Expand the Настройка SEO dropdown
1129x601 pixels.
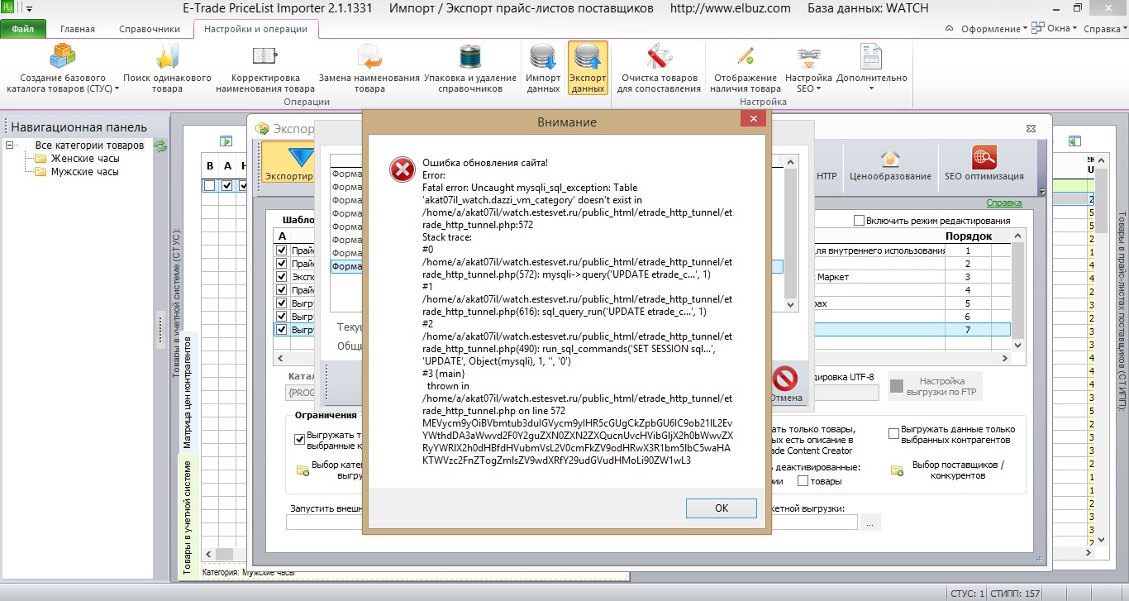click(x=808, y=68)
